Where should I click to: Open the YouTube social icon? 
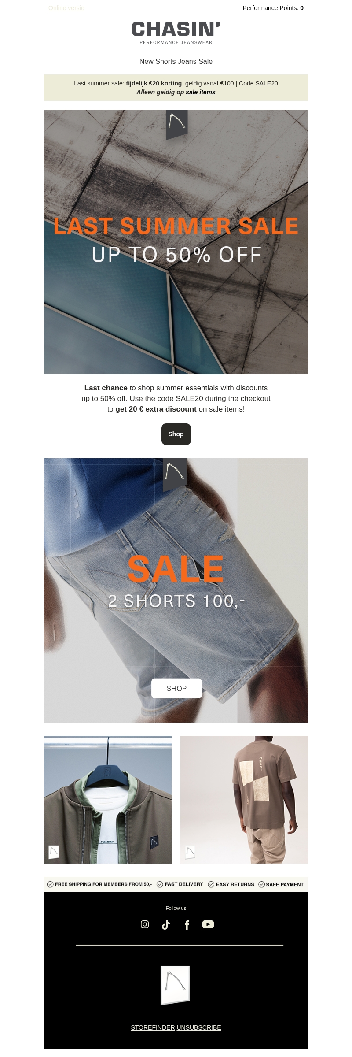[x=208, y=924]
